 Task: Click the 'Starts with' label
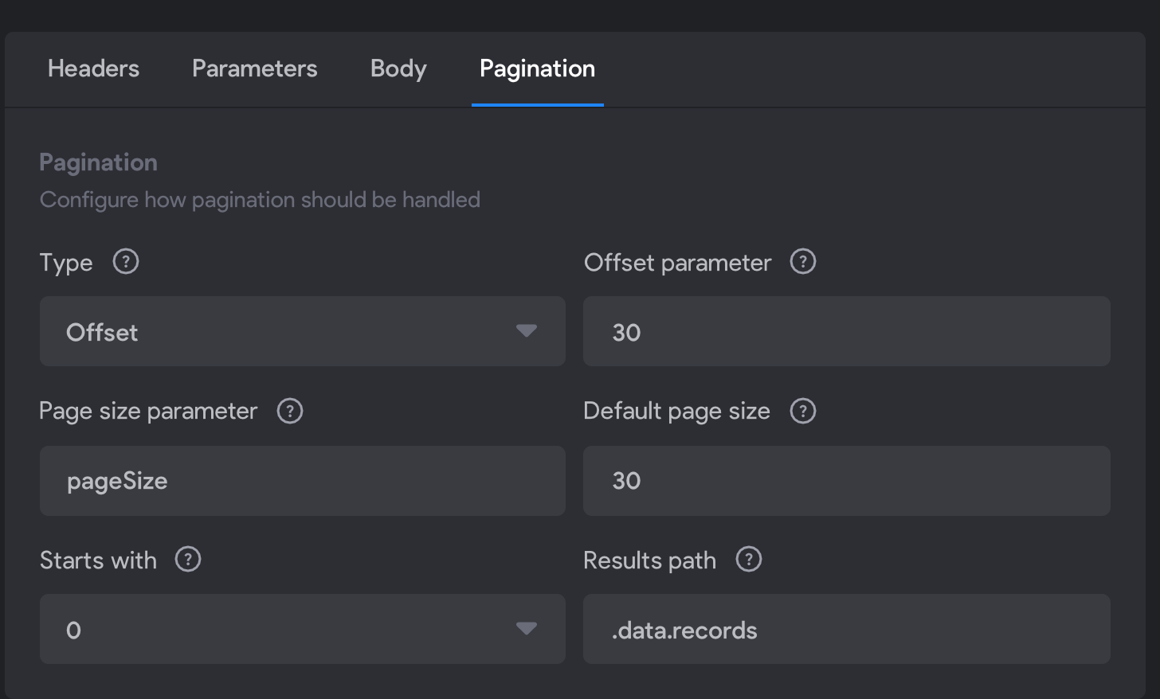tap(99, 560)
